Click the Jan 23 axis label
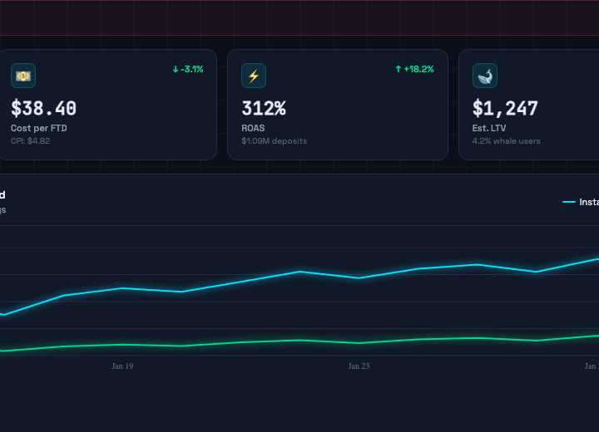 [x=359, y=366]
